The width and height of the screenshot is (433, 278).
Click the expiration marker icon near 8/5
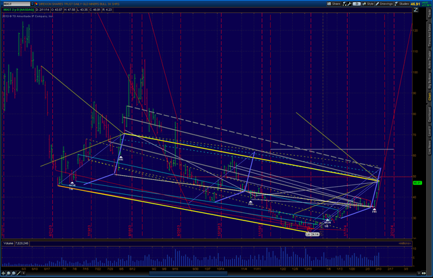click(120, 158)
